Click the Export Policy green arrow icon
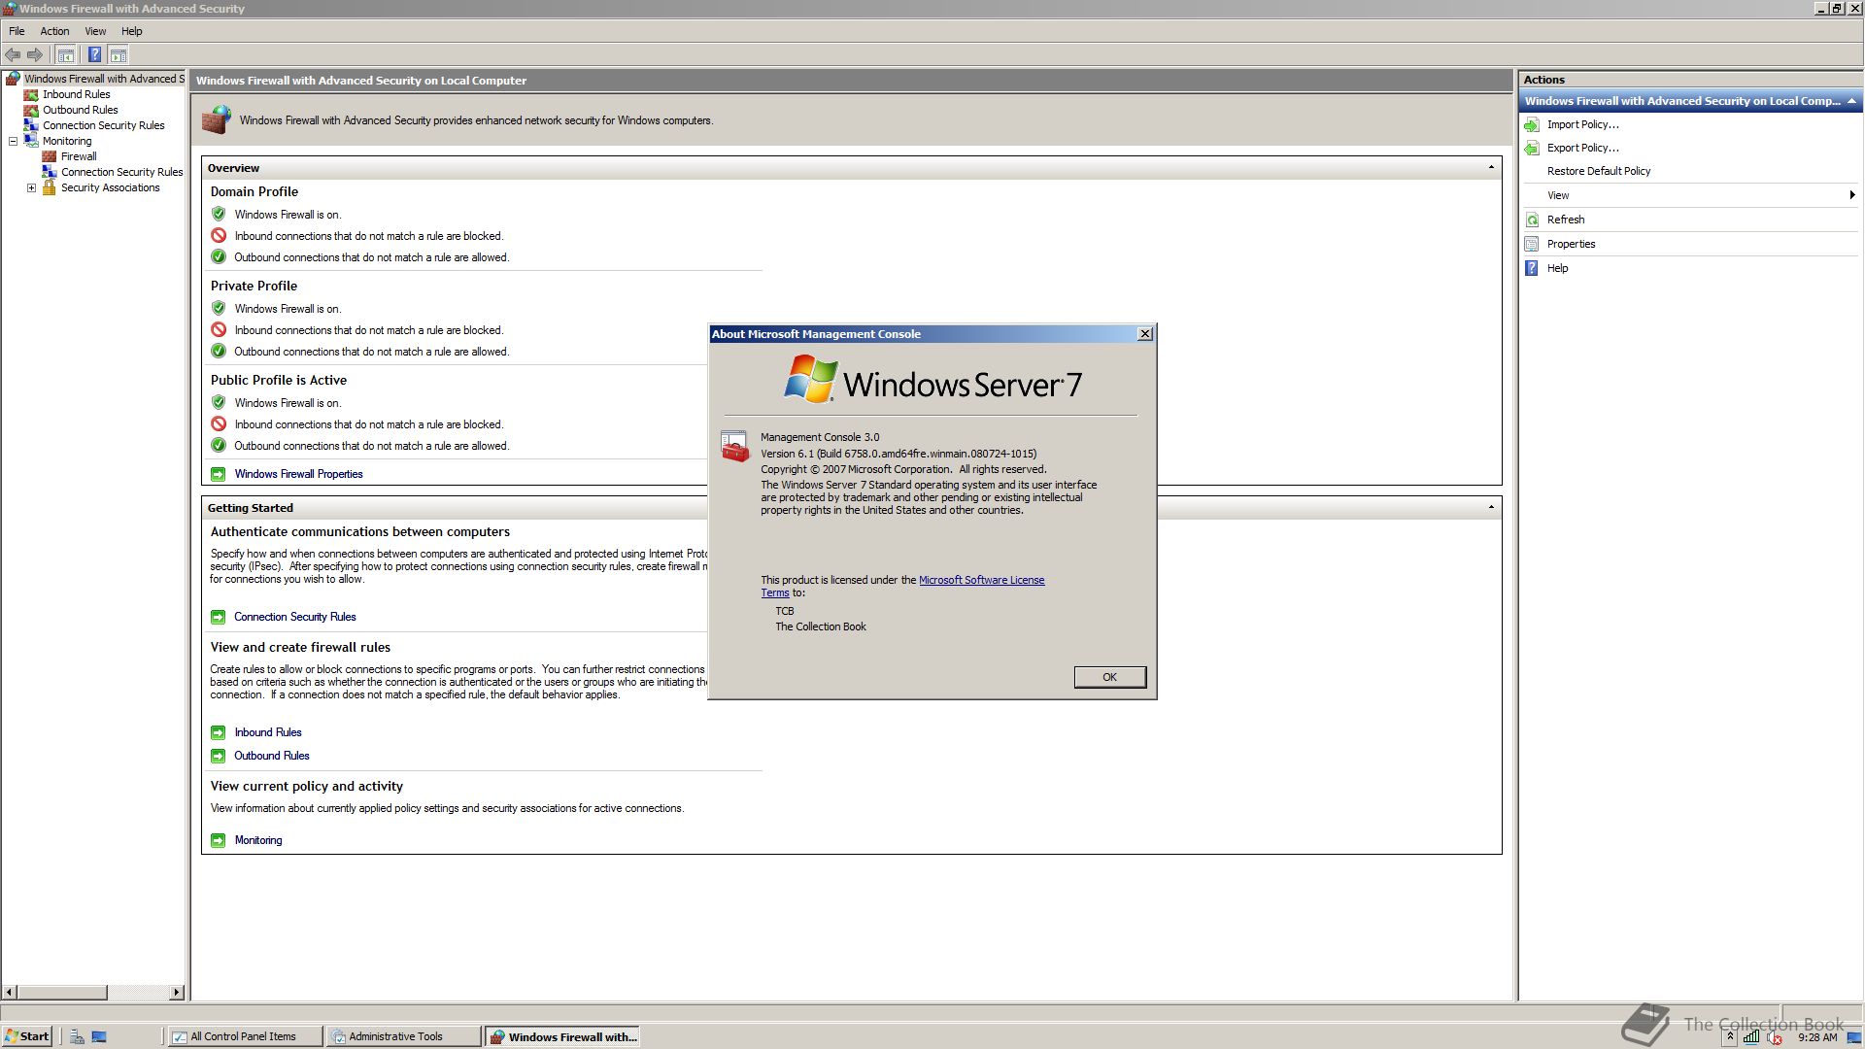 tap(1532, 148)
